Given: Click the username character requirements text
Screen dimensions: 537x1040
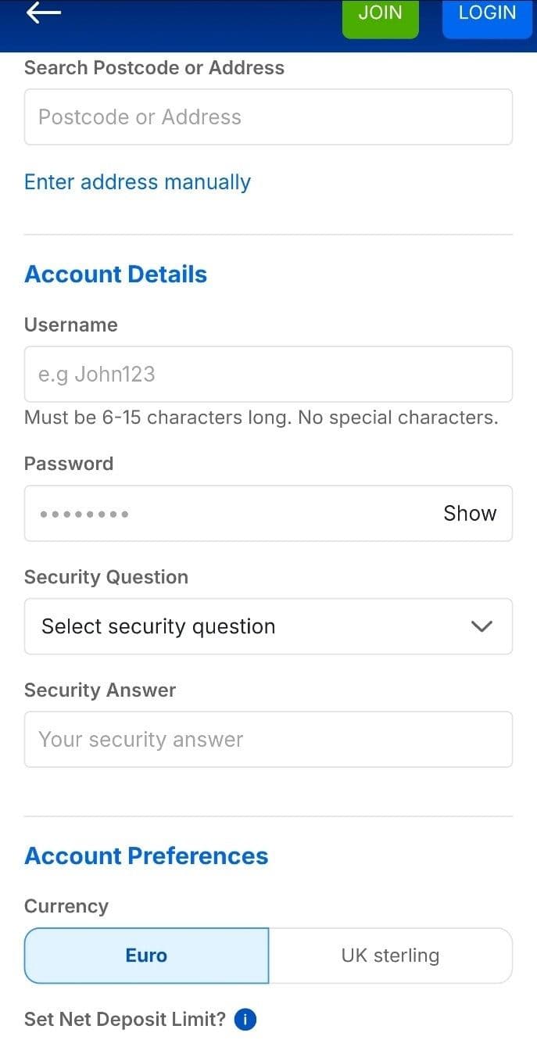Looking at the screenshot, I should pos(261,417).
